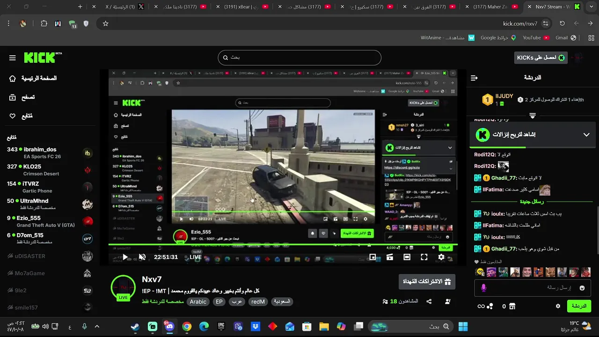Image resolution: width=599 pixels, height=337 pixels.
Task: Open the YouTube bookmark
Action: coord(536,38)
